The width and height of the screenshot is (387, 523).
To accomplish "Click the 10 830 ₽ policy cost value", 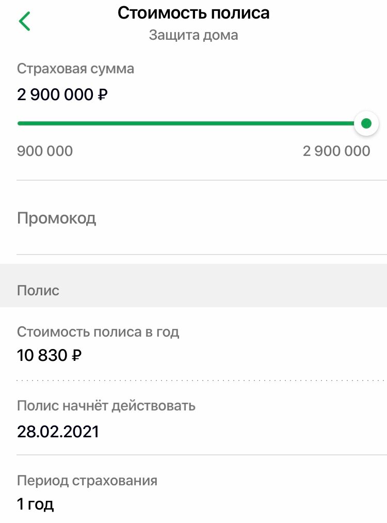I will pos(50,355).
